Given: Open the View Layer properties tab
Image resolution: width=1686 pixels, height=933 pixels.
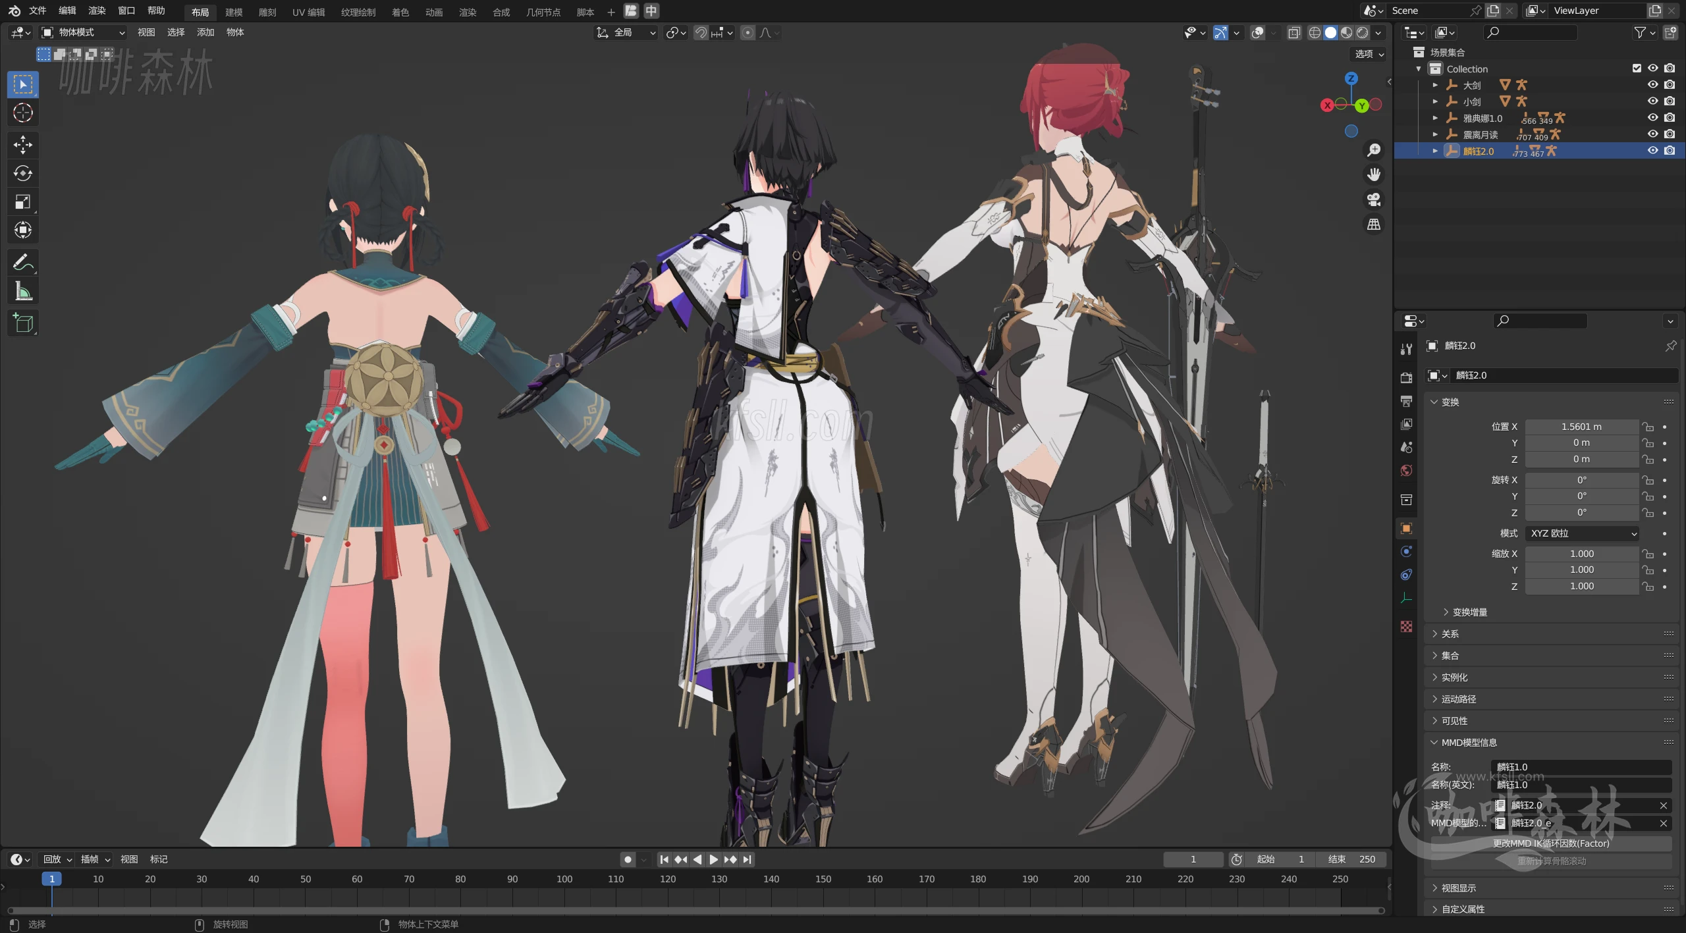Looking at the screenshot, I should 1407,424.
